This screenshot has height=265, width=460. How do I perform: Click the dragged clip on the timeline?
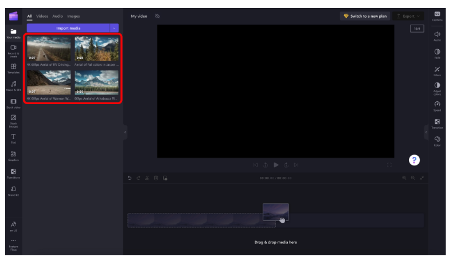click(x=276, y=212)
